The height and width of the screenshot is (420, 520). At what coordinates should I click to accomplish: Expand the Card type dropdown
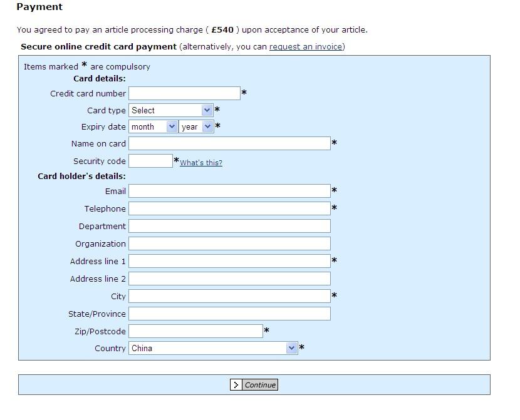click(x=171, y=110)
